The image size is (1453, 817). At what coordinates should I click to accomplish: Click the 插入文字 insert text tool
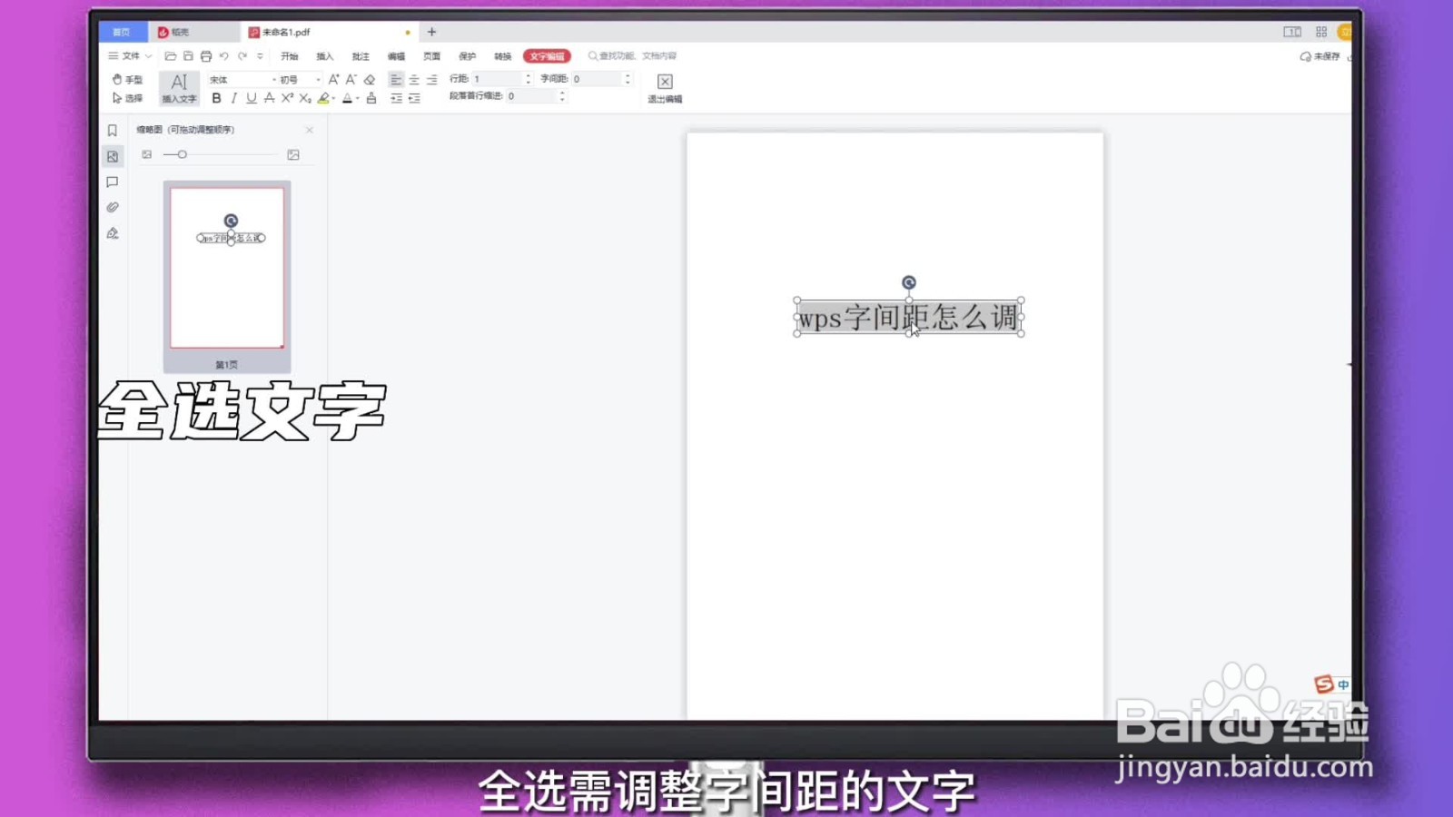click(x=179, y=87)
